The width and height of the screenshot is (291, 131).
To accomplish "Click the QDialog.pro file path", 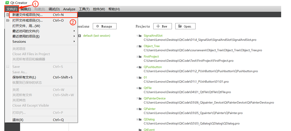I will coord(191,124).
